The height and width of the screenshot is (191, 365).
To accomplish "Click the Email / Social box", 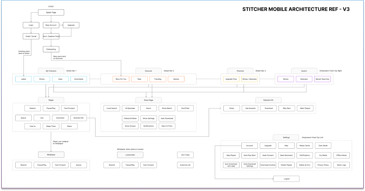I will click(31, 36).
